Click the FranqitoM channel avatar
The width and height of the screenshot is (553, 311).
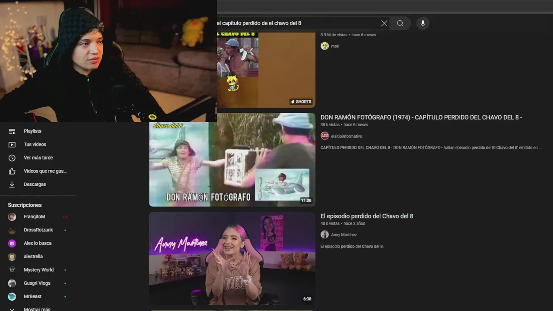pyautogui.click(x=12, y=217)
